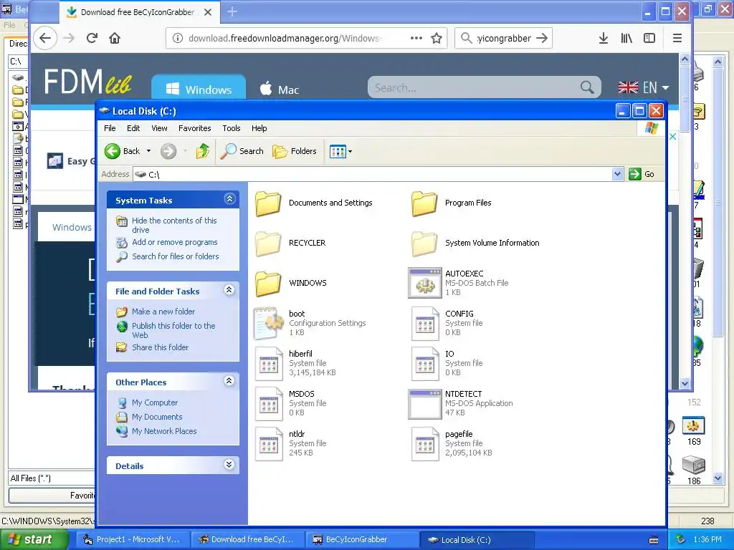Expand the Details panel
The height and width of the screenshot is (550, 734).
point(229,465)
